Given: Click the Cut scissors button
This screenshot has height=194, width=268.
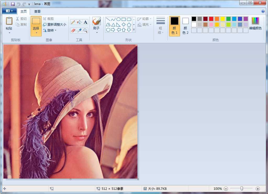Looking at the screenshot, I should (21, 19).
